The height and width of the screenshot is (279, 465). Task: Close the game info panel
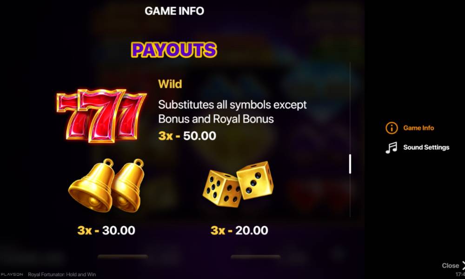[453, 266]
